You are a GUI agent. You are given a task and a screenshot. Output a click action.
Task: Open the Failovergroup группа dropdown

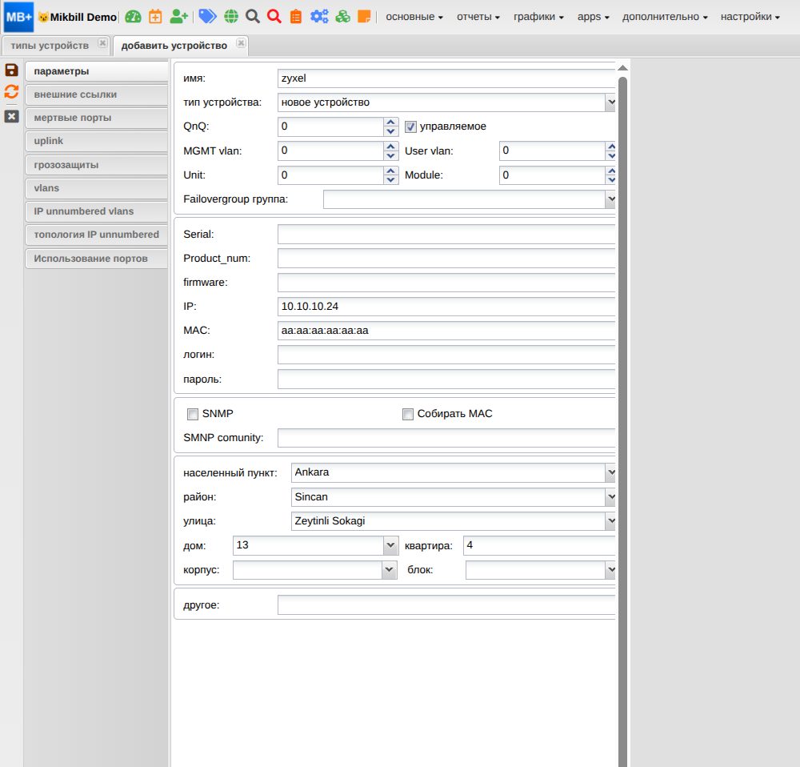(x=610, y=199)
